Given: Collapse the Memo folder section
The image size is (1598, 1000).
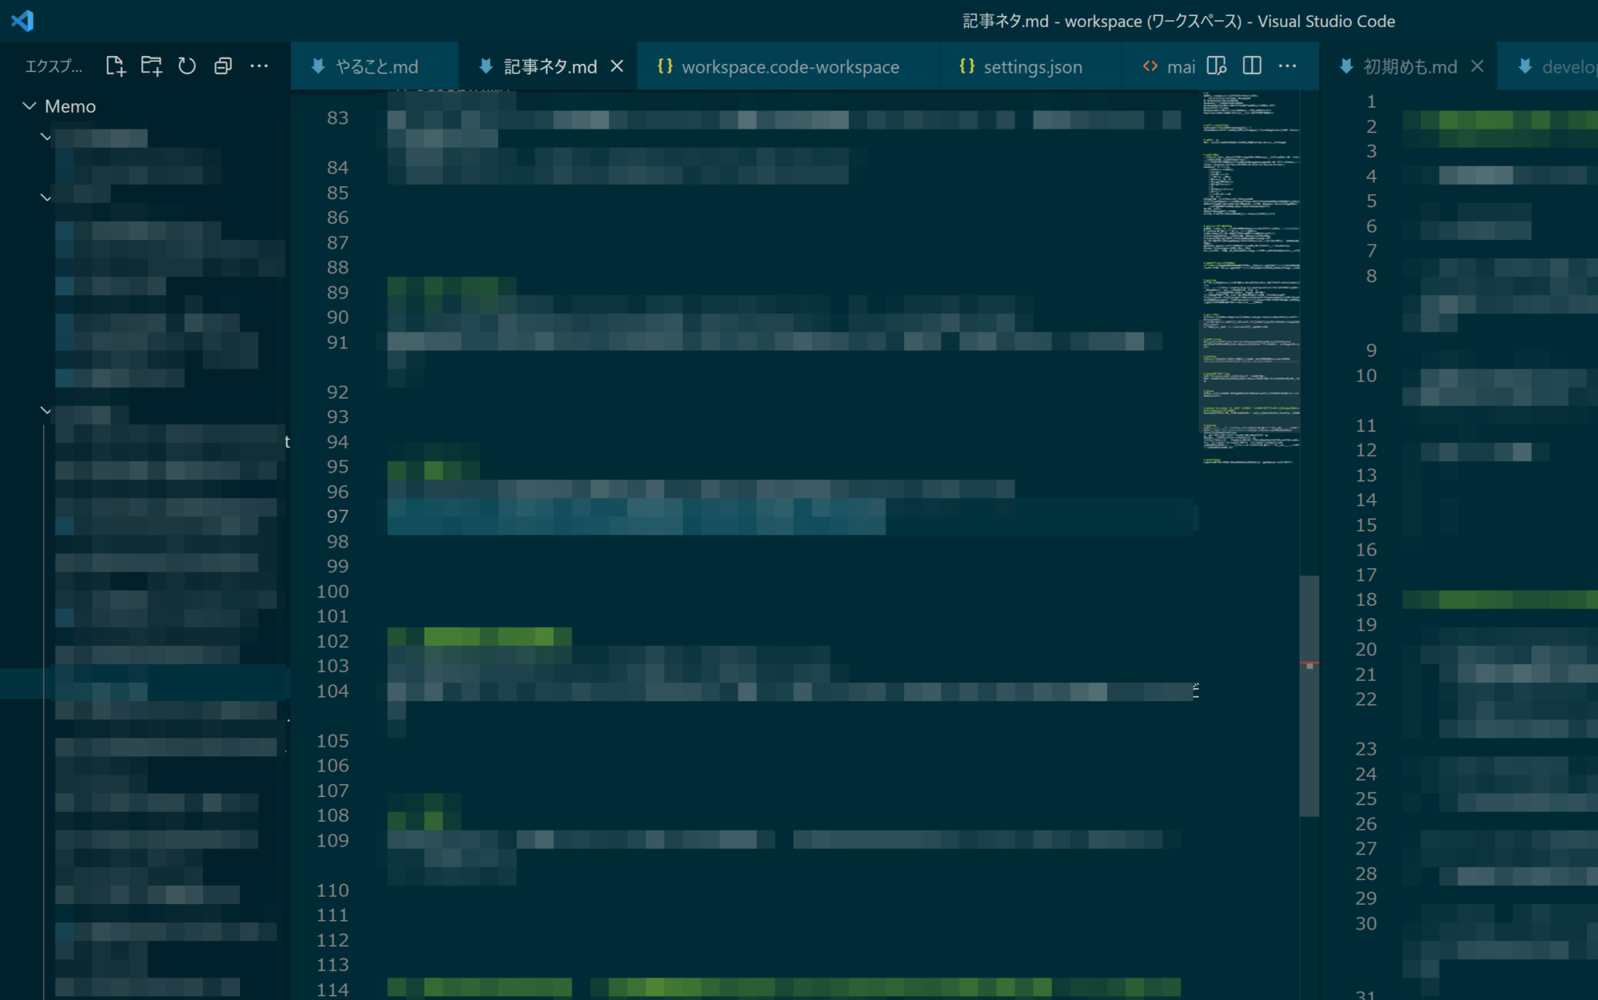Looking at the screenshot, I should 30,106.
